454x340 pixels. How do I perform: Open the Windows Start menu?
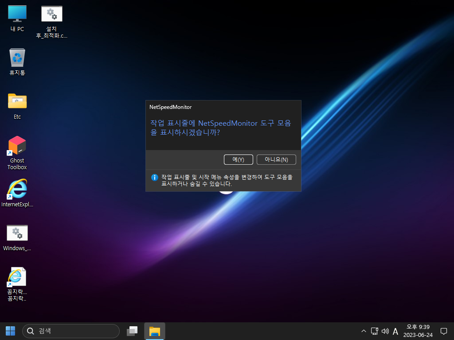(11, 331)
